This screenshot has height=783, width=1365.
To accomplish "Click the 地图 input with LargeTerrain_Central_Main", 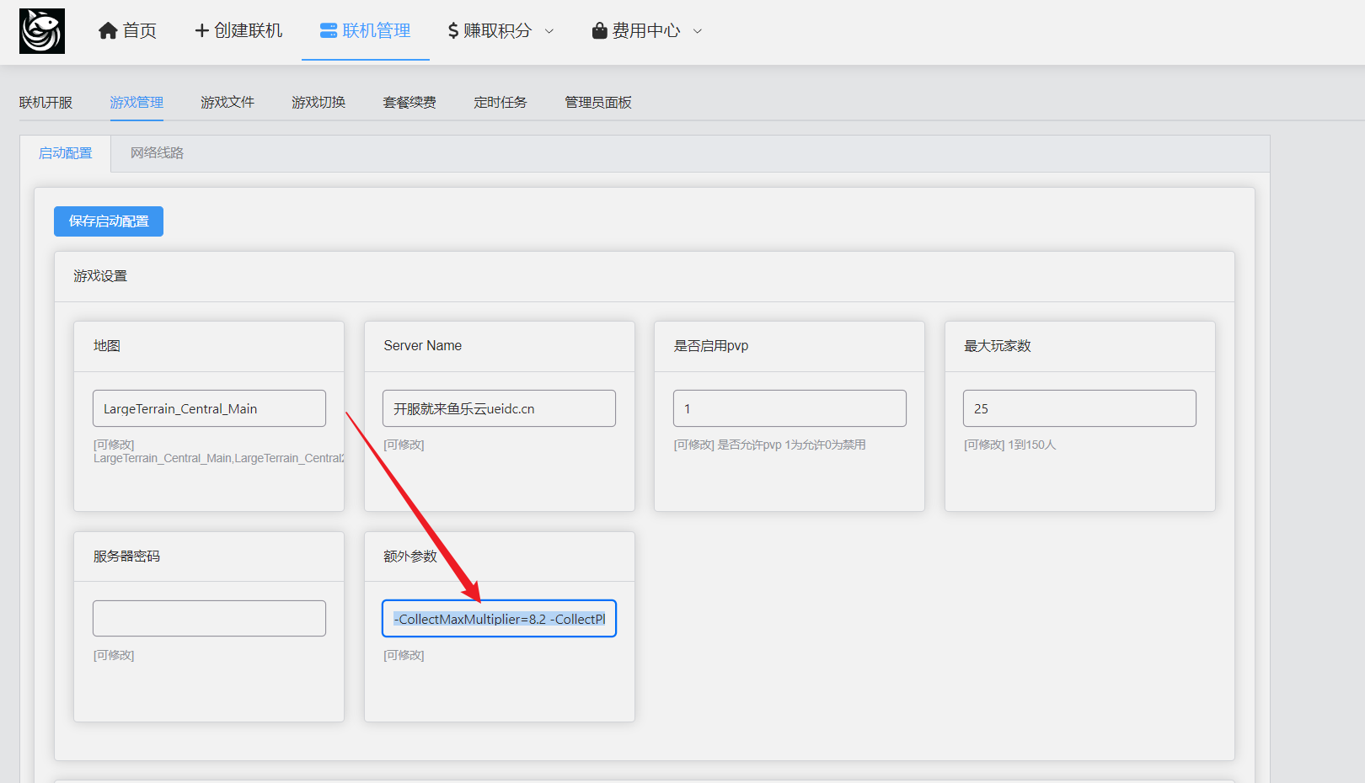I will (209, 408).
